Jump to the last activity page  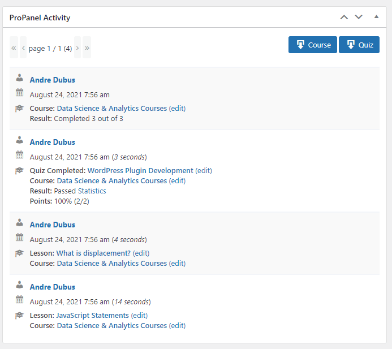point(87,48)
